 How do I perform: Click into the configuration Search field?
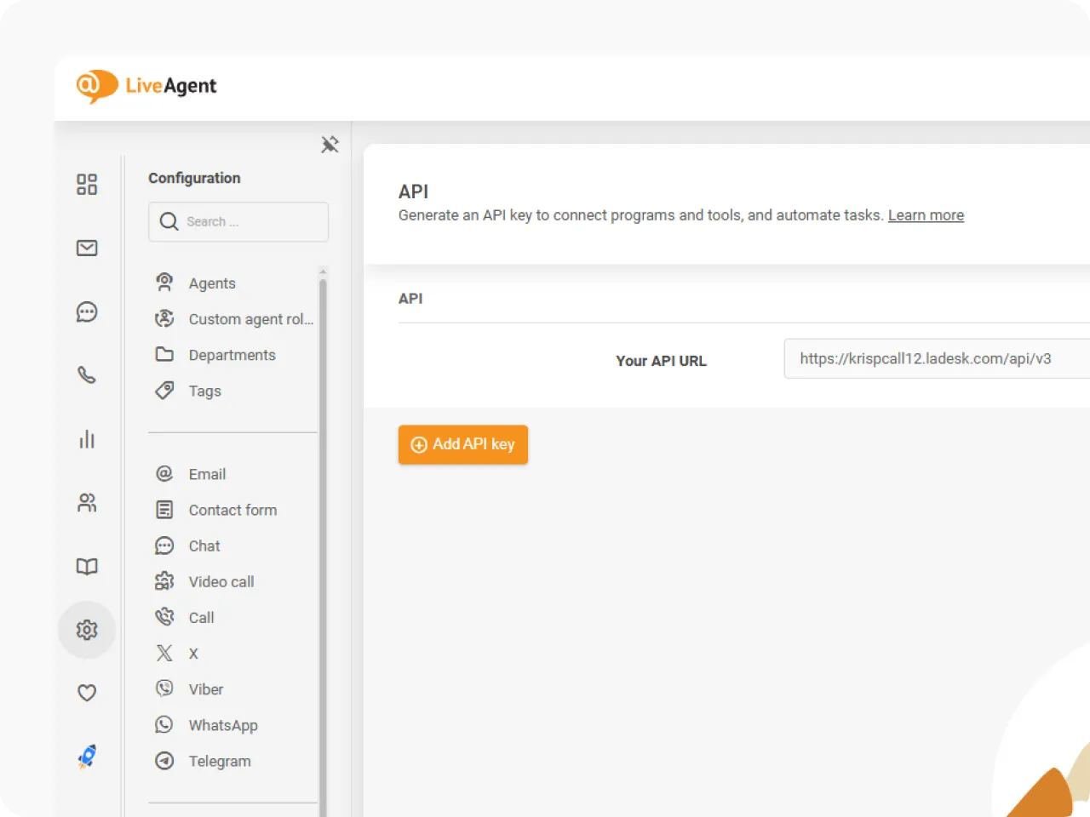coord(238,221)
